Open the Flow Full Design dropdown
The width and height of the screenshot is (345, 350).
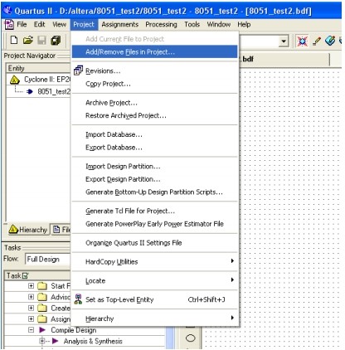[x=47, y=260]
